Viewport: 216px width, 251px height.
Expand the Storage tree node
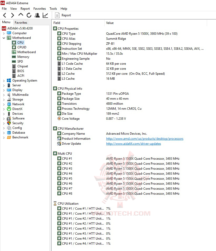click(4, 99)
